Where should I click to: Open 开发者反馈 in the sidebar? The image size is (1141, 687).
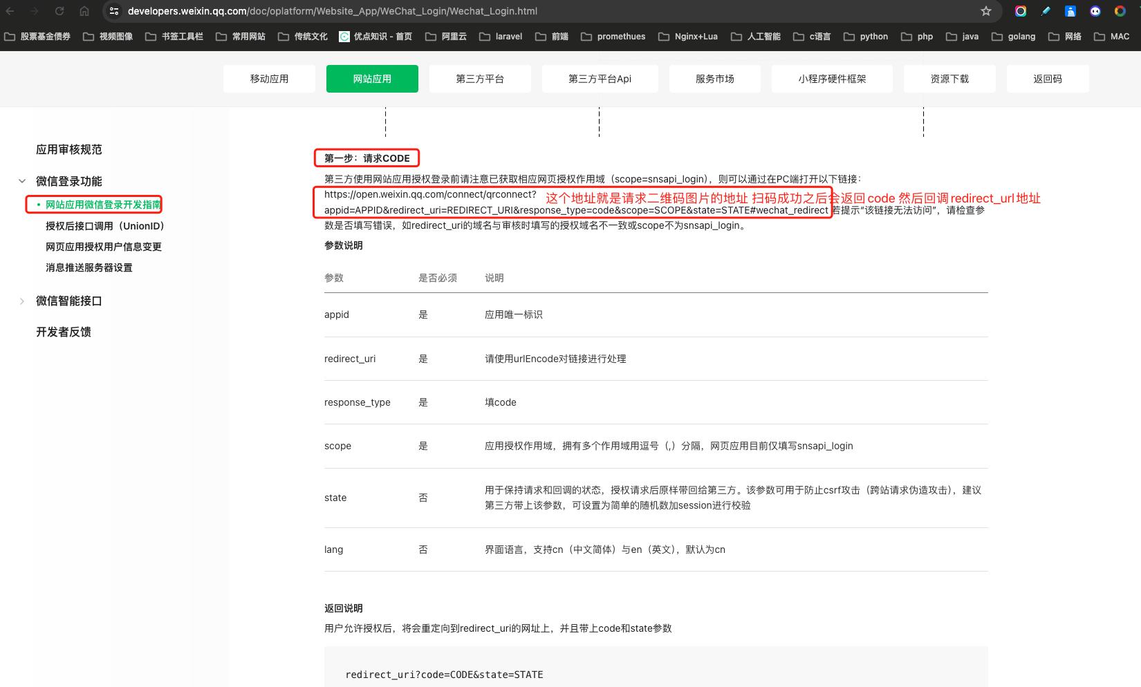coord(64,332)
